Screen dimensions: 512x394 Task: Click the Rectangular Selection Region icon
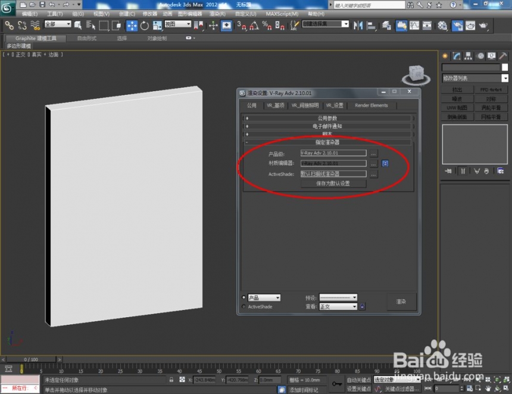click(x=104, y=25)
